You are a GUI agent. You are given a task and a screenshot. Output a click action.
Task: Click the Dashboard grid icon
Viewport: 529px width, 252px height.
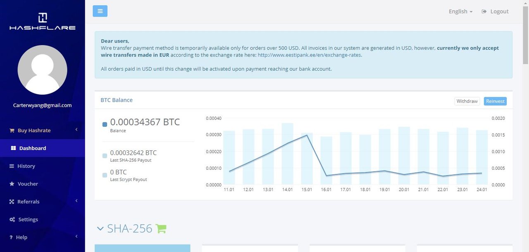point(13,148)
